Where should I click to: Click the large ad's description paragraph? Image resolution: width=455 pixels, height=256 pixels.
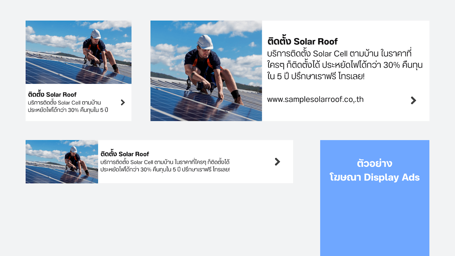point(344,64)
